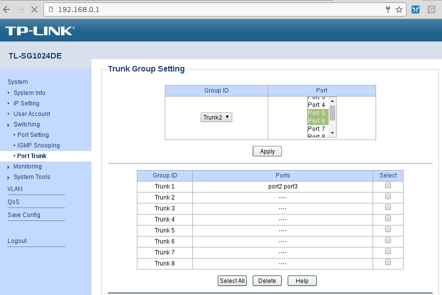Click the saved password key icon
The height and width of the screenshot is (295, 442).
point(388,9)
